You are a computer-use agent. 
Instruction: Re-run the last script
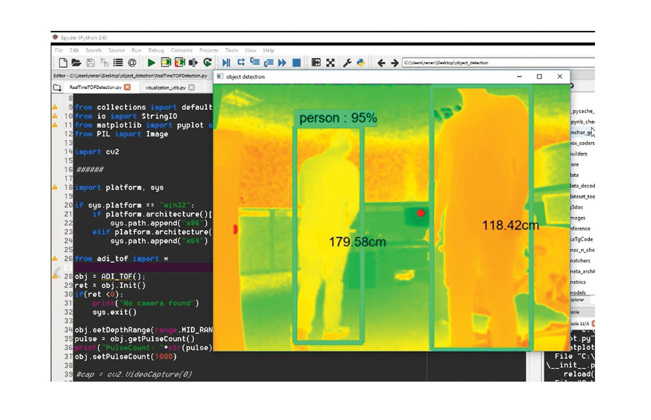[208, 63]
